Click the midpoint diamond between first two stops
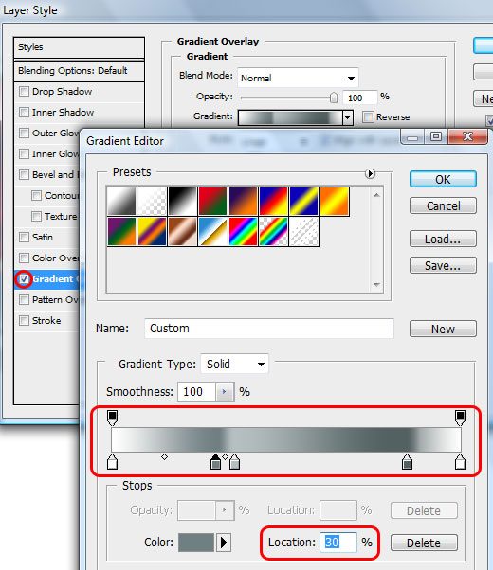This screenshot has height=570, width=493. (164, 456)
